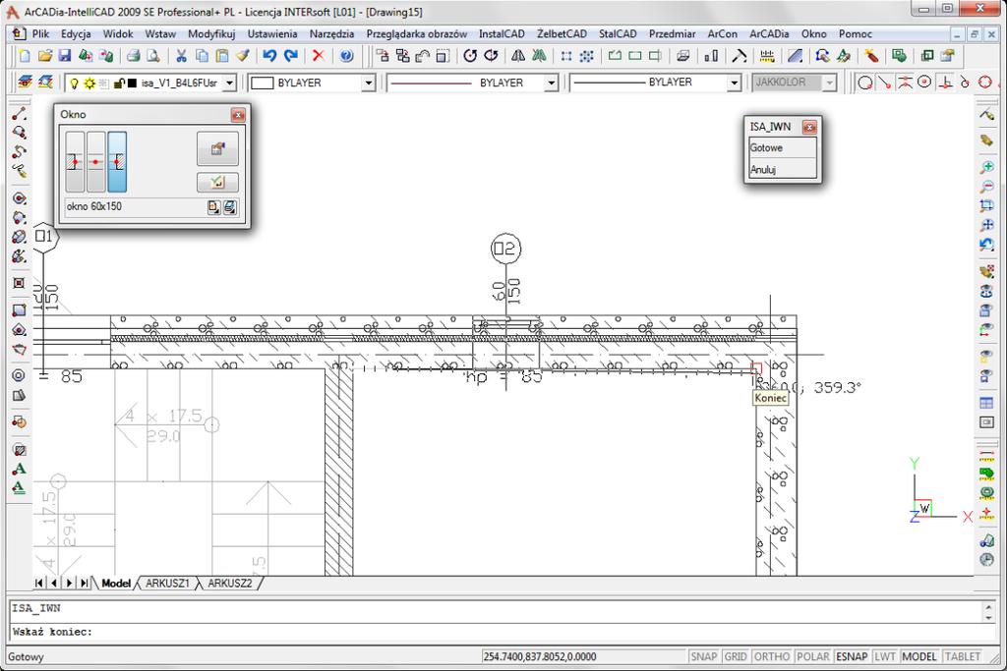
Task: Open the Pomoc menu
Action: point(856,34)
